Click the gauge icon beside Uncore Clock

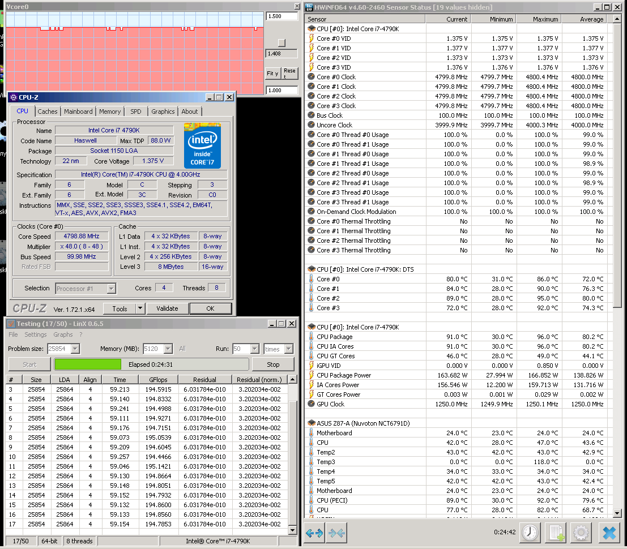point(312,125)
